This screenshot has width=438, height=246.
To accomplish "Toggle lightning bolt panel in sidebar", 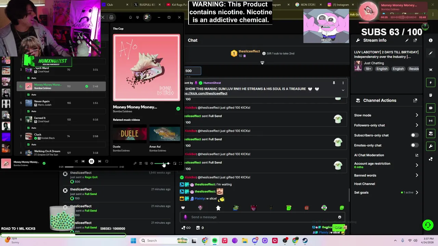I will click(x=430, y=82).
